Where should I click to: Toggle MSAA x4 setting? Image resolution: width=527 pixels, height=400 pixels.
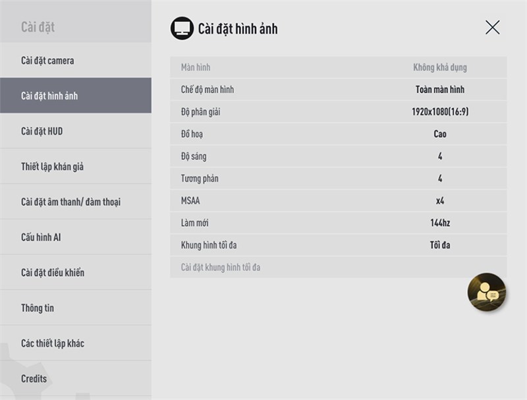440,201
